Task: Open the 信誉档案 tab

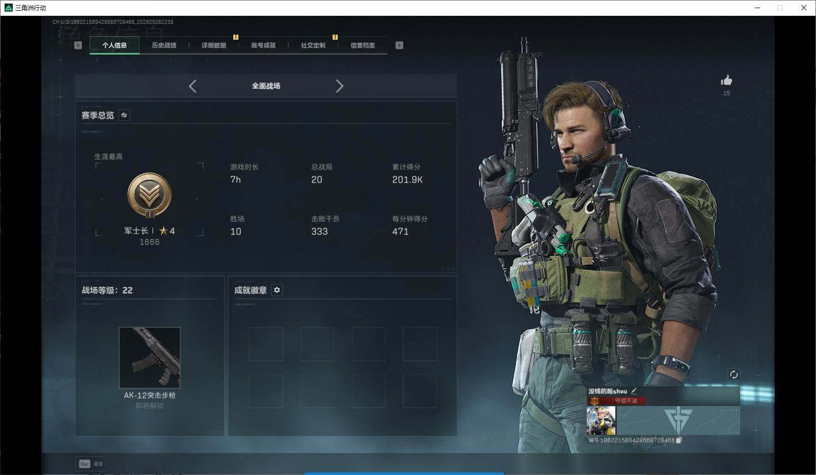Action: click(363, 45)
